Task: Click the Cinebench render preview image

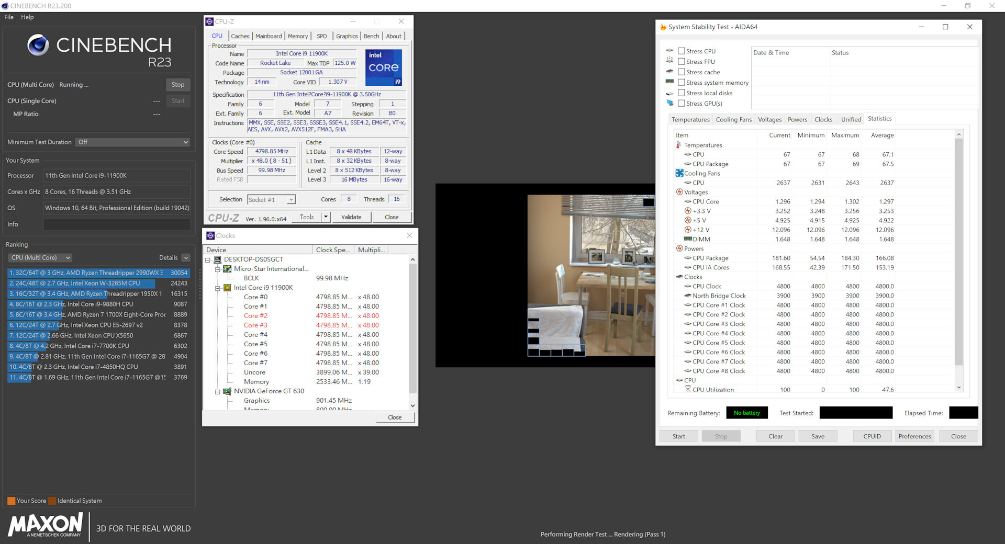Action: [x=591, y=275]
